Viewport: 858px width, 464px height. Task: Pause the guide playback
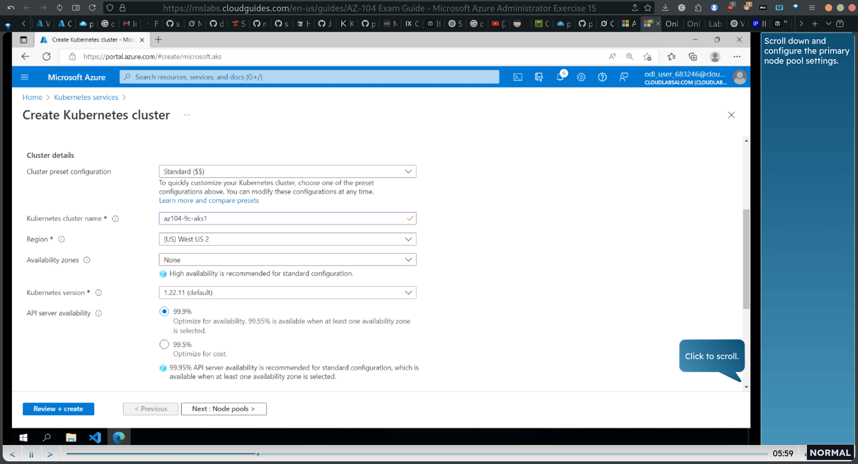pos(32,454)
